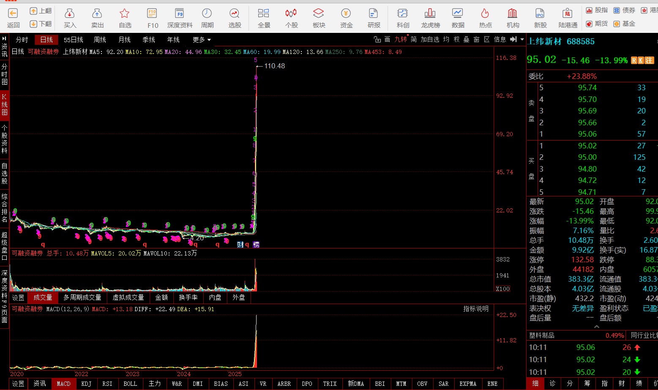This screenshot has width=658, height=390.
Task: Open the 资金 capital flow icon
Action: coord(346,13)
